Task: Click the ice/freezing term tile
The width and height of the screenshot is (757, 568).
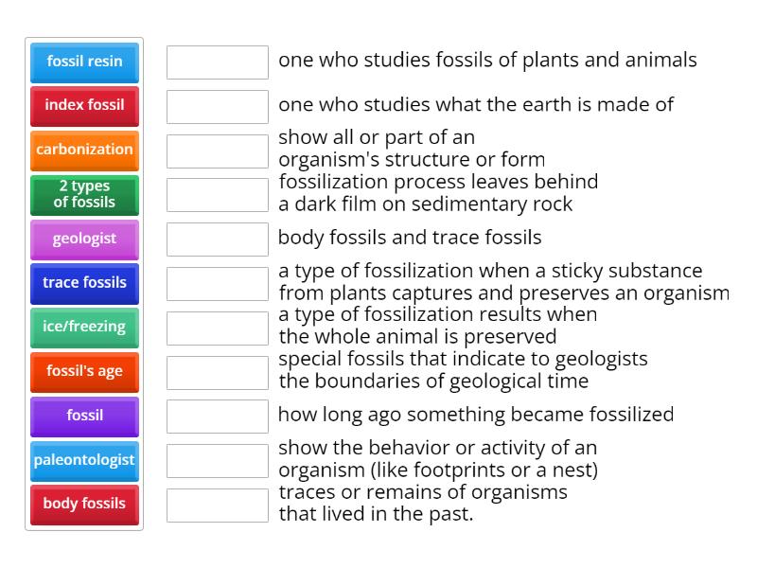Action: (84, 327)
